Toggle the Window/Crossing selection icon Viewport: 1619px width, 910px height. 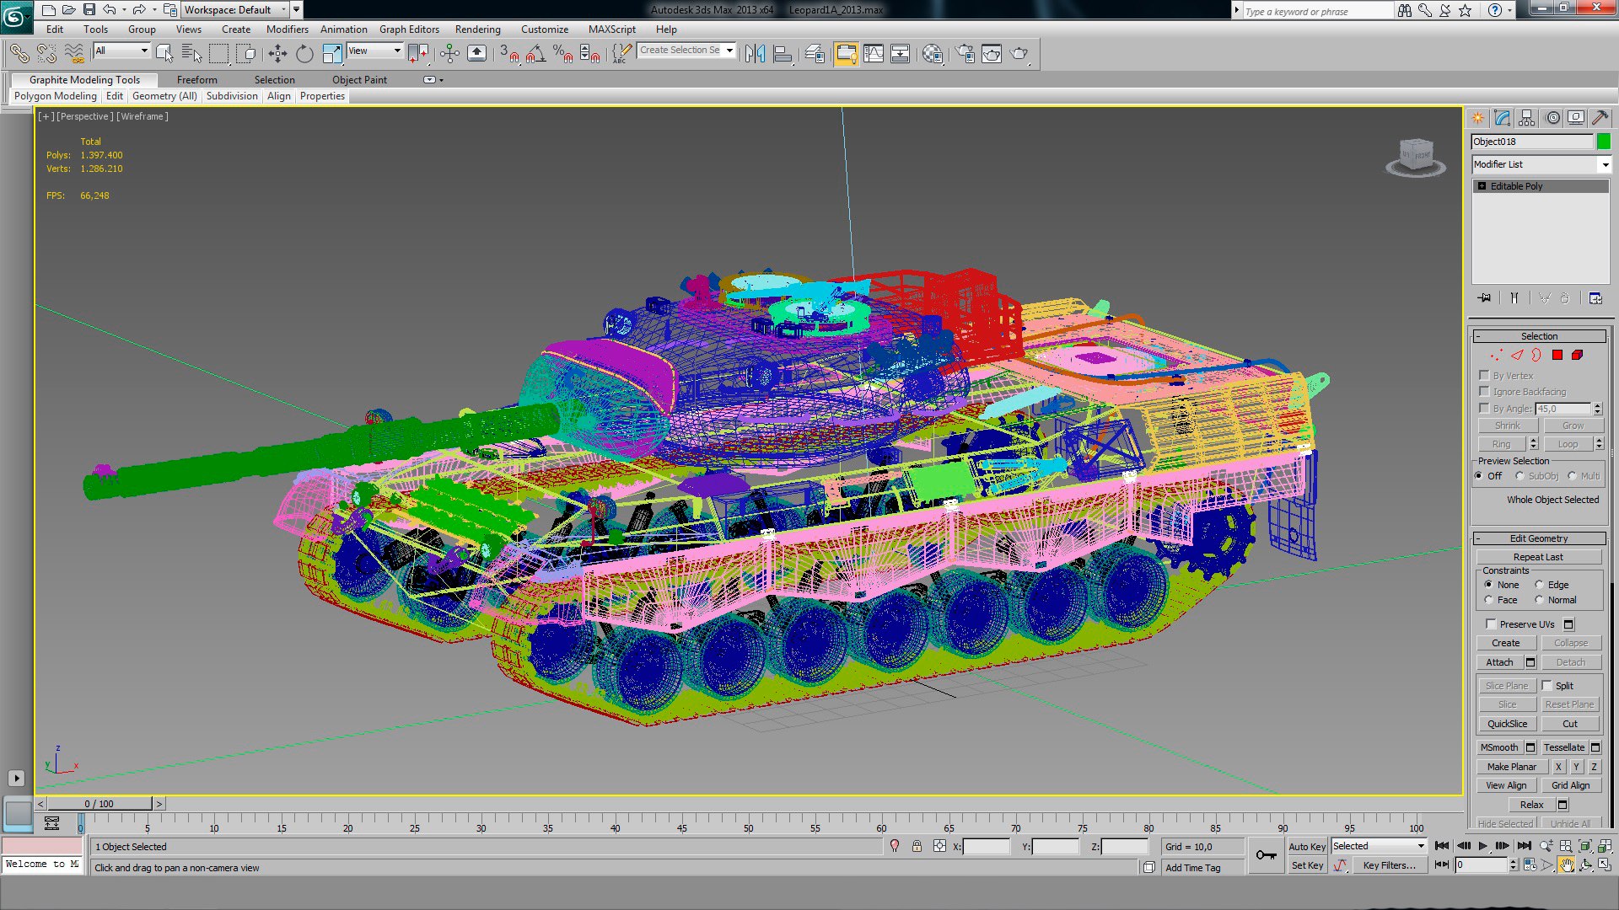pyautogui.click(x=245, y=54)
